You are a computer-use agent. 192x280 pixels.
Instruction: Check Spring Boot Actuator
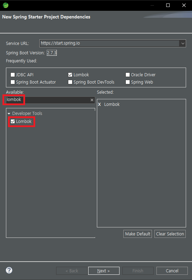[x=13, y=82]
